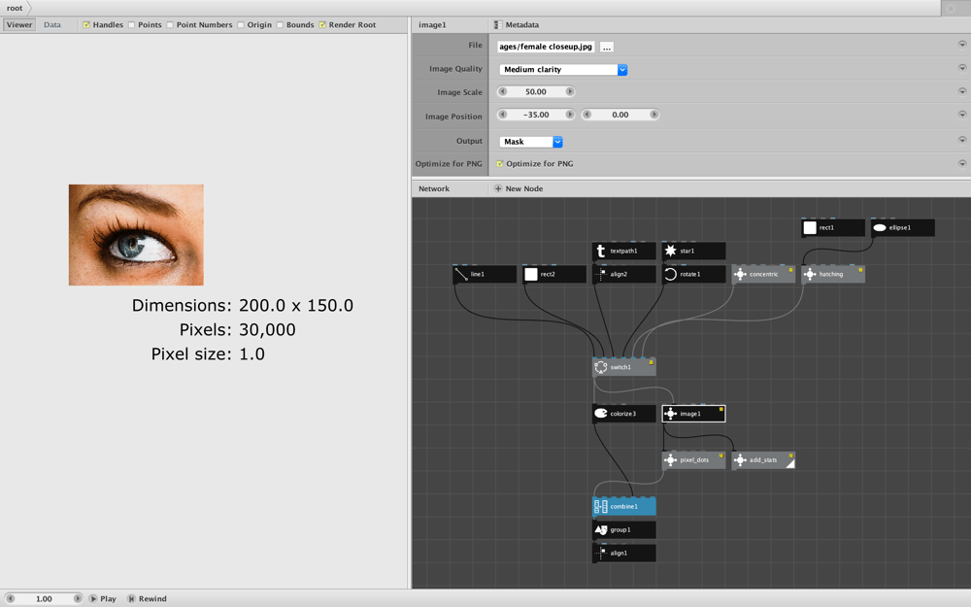Image resolution: width=971 pixels, height=607 pixels.
Task: Toggle the Render Root checkbox
Action: tap(322, 25)
